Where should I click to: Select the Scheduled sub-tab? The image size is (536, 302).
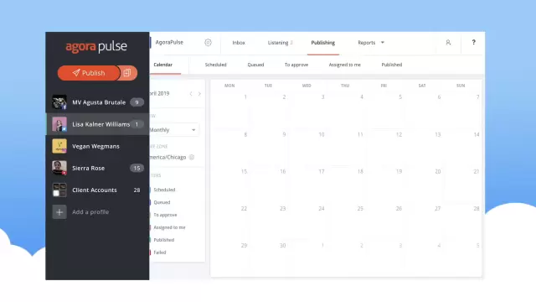click(x=216, y=65)
